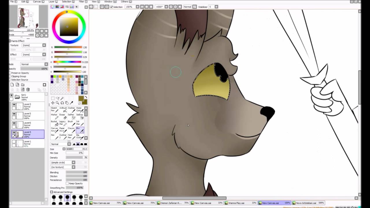Hide Layer5 using its eye icon
The height and width of the screenshot is (208, 370).
14,114
